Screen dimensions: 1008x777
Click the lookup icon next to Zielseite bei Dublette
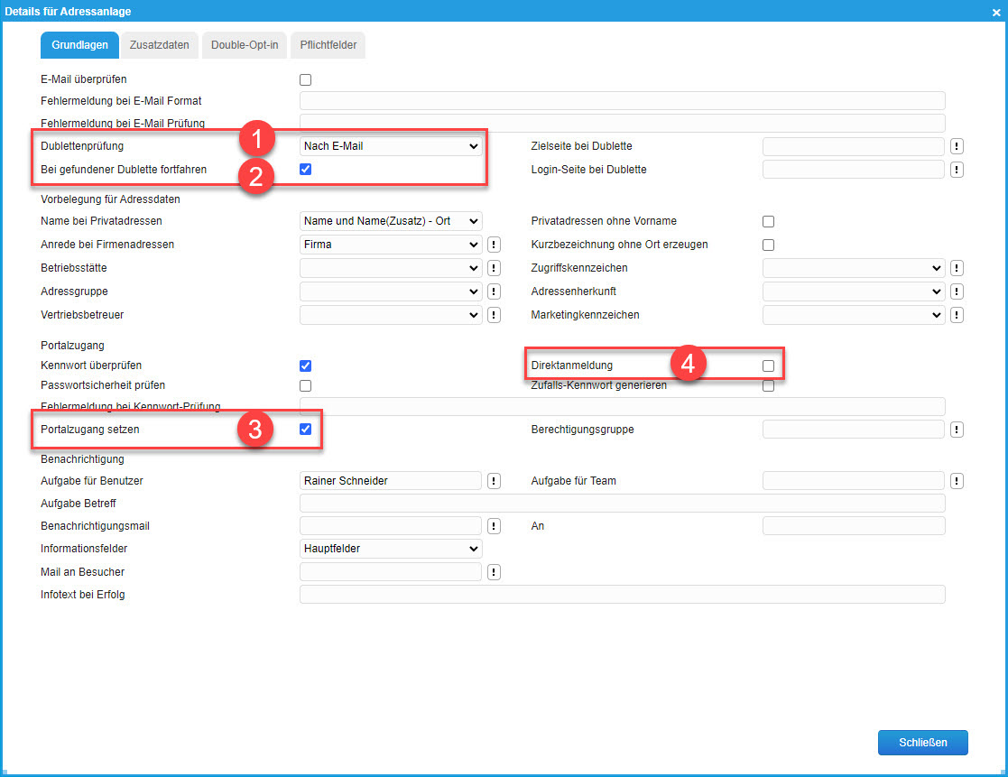click(957, 146)
